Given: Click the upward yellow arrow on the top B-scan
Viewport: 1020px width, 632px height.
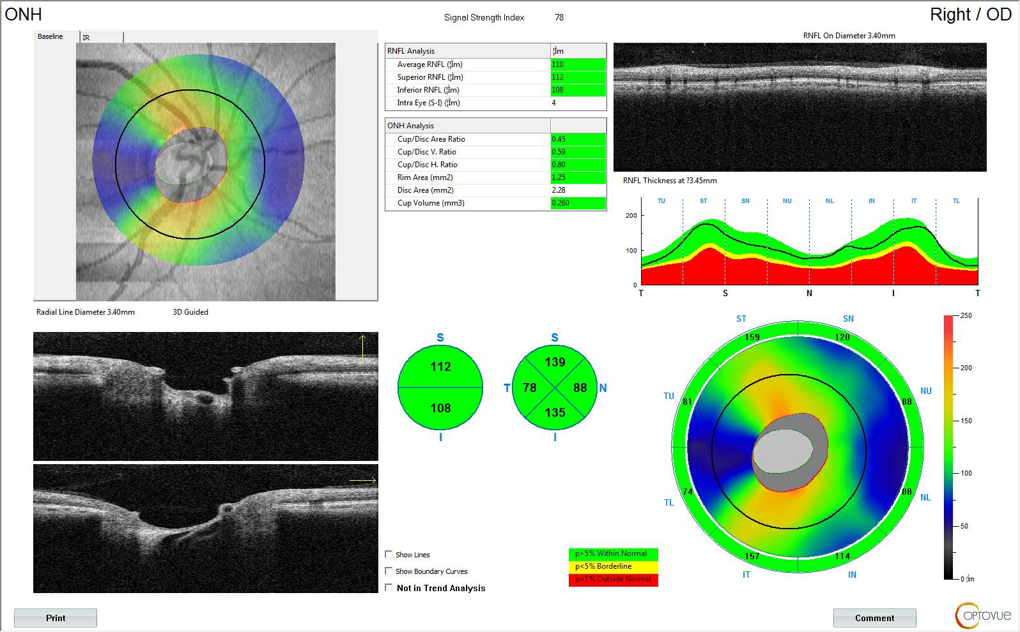Looking at the screenshot, I should pyautogui.click(x=362, y=348).
